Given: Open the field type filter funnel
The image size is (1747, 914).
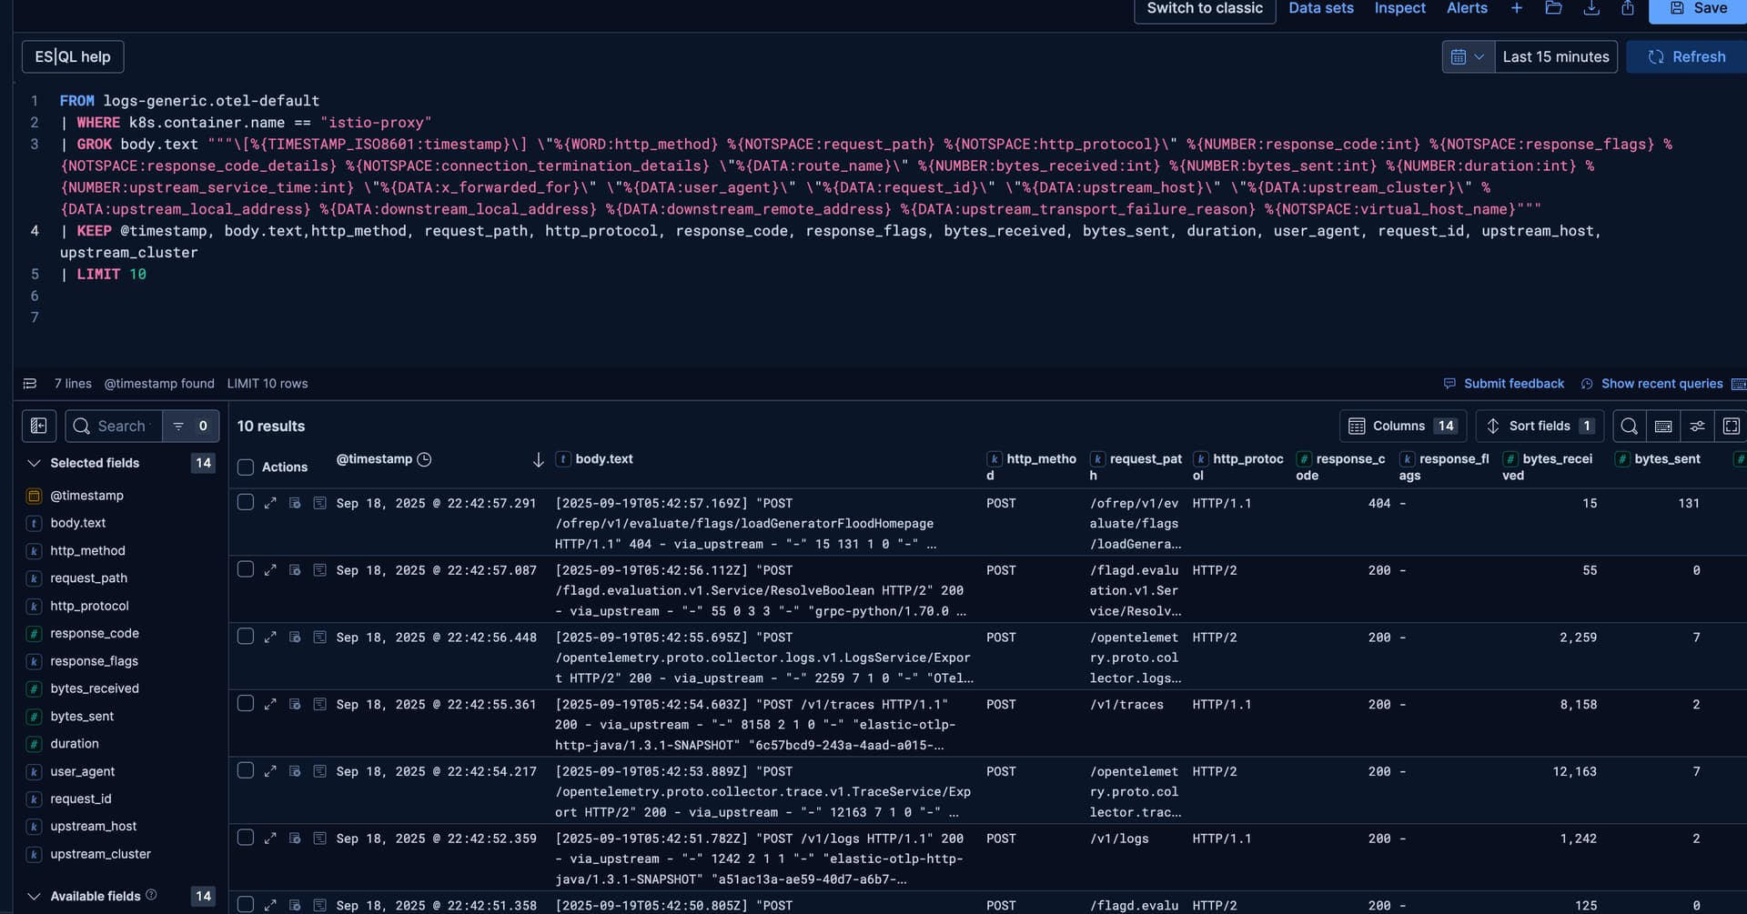Looking at the screenshot, I should pos(190,426).
